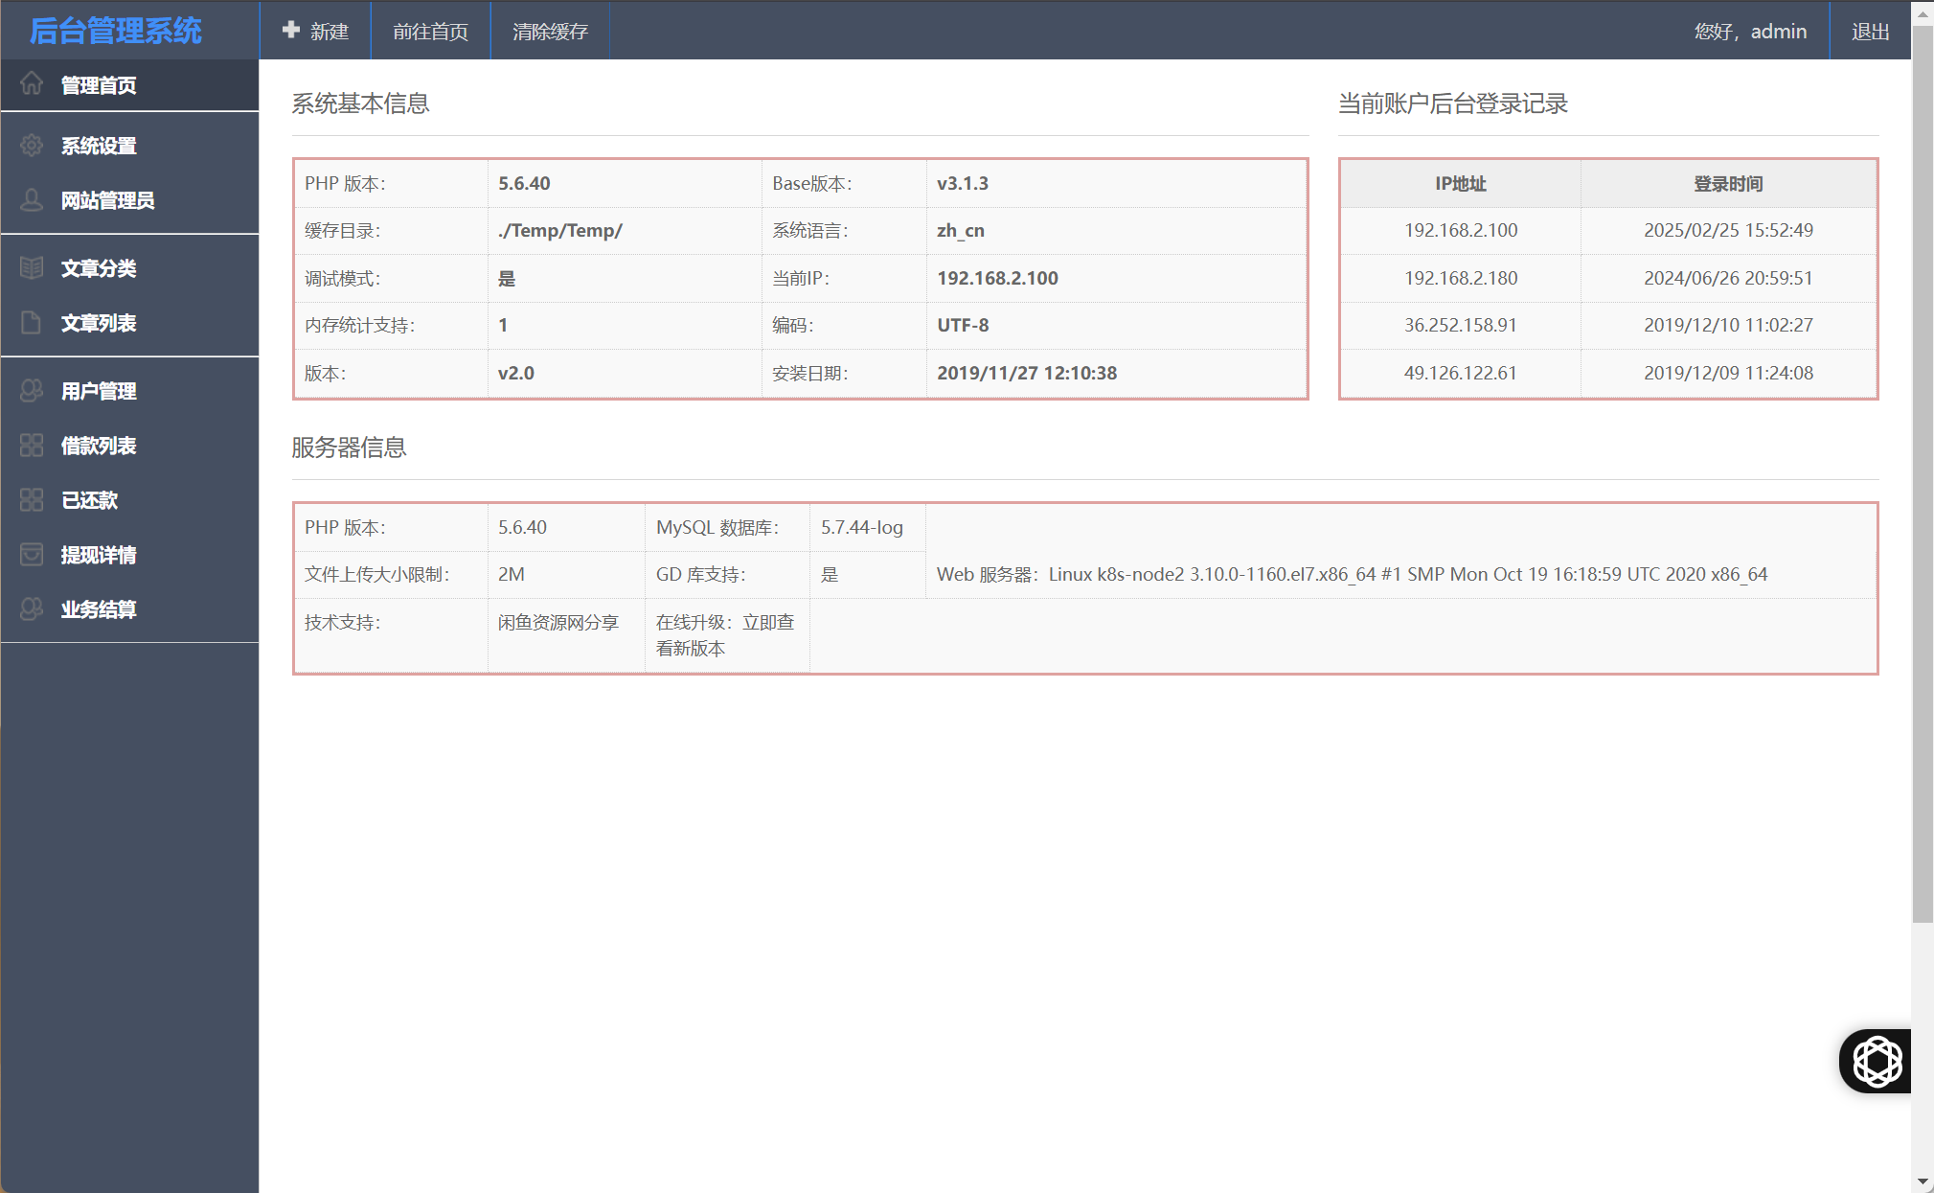Click the version value v2.0

516,373
